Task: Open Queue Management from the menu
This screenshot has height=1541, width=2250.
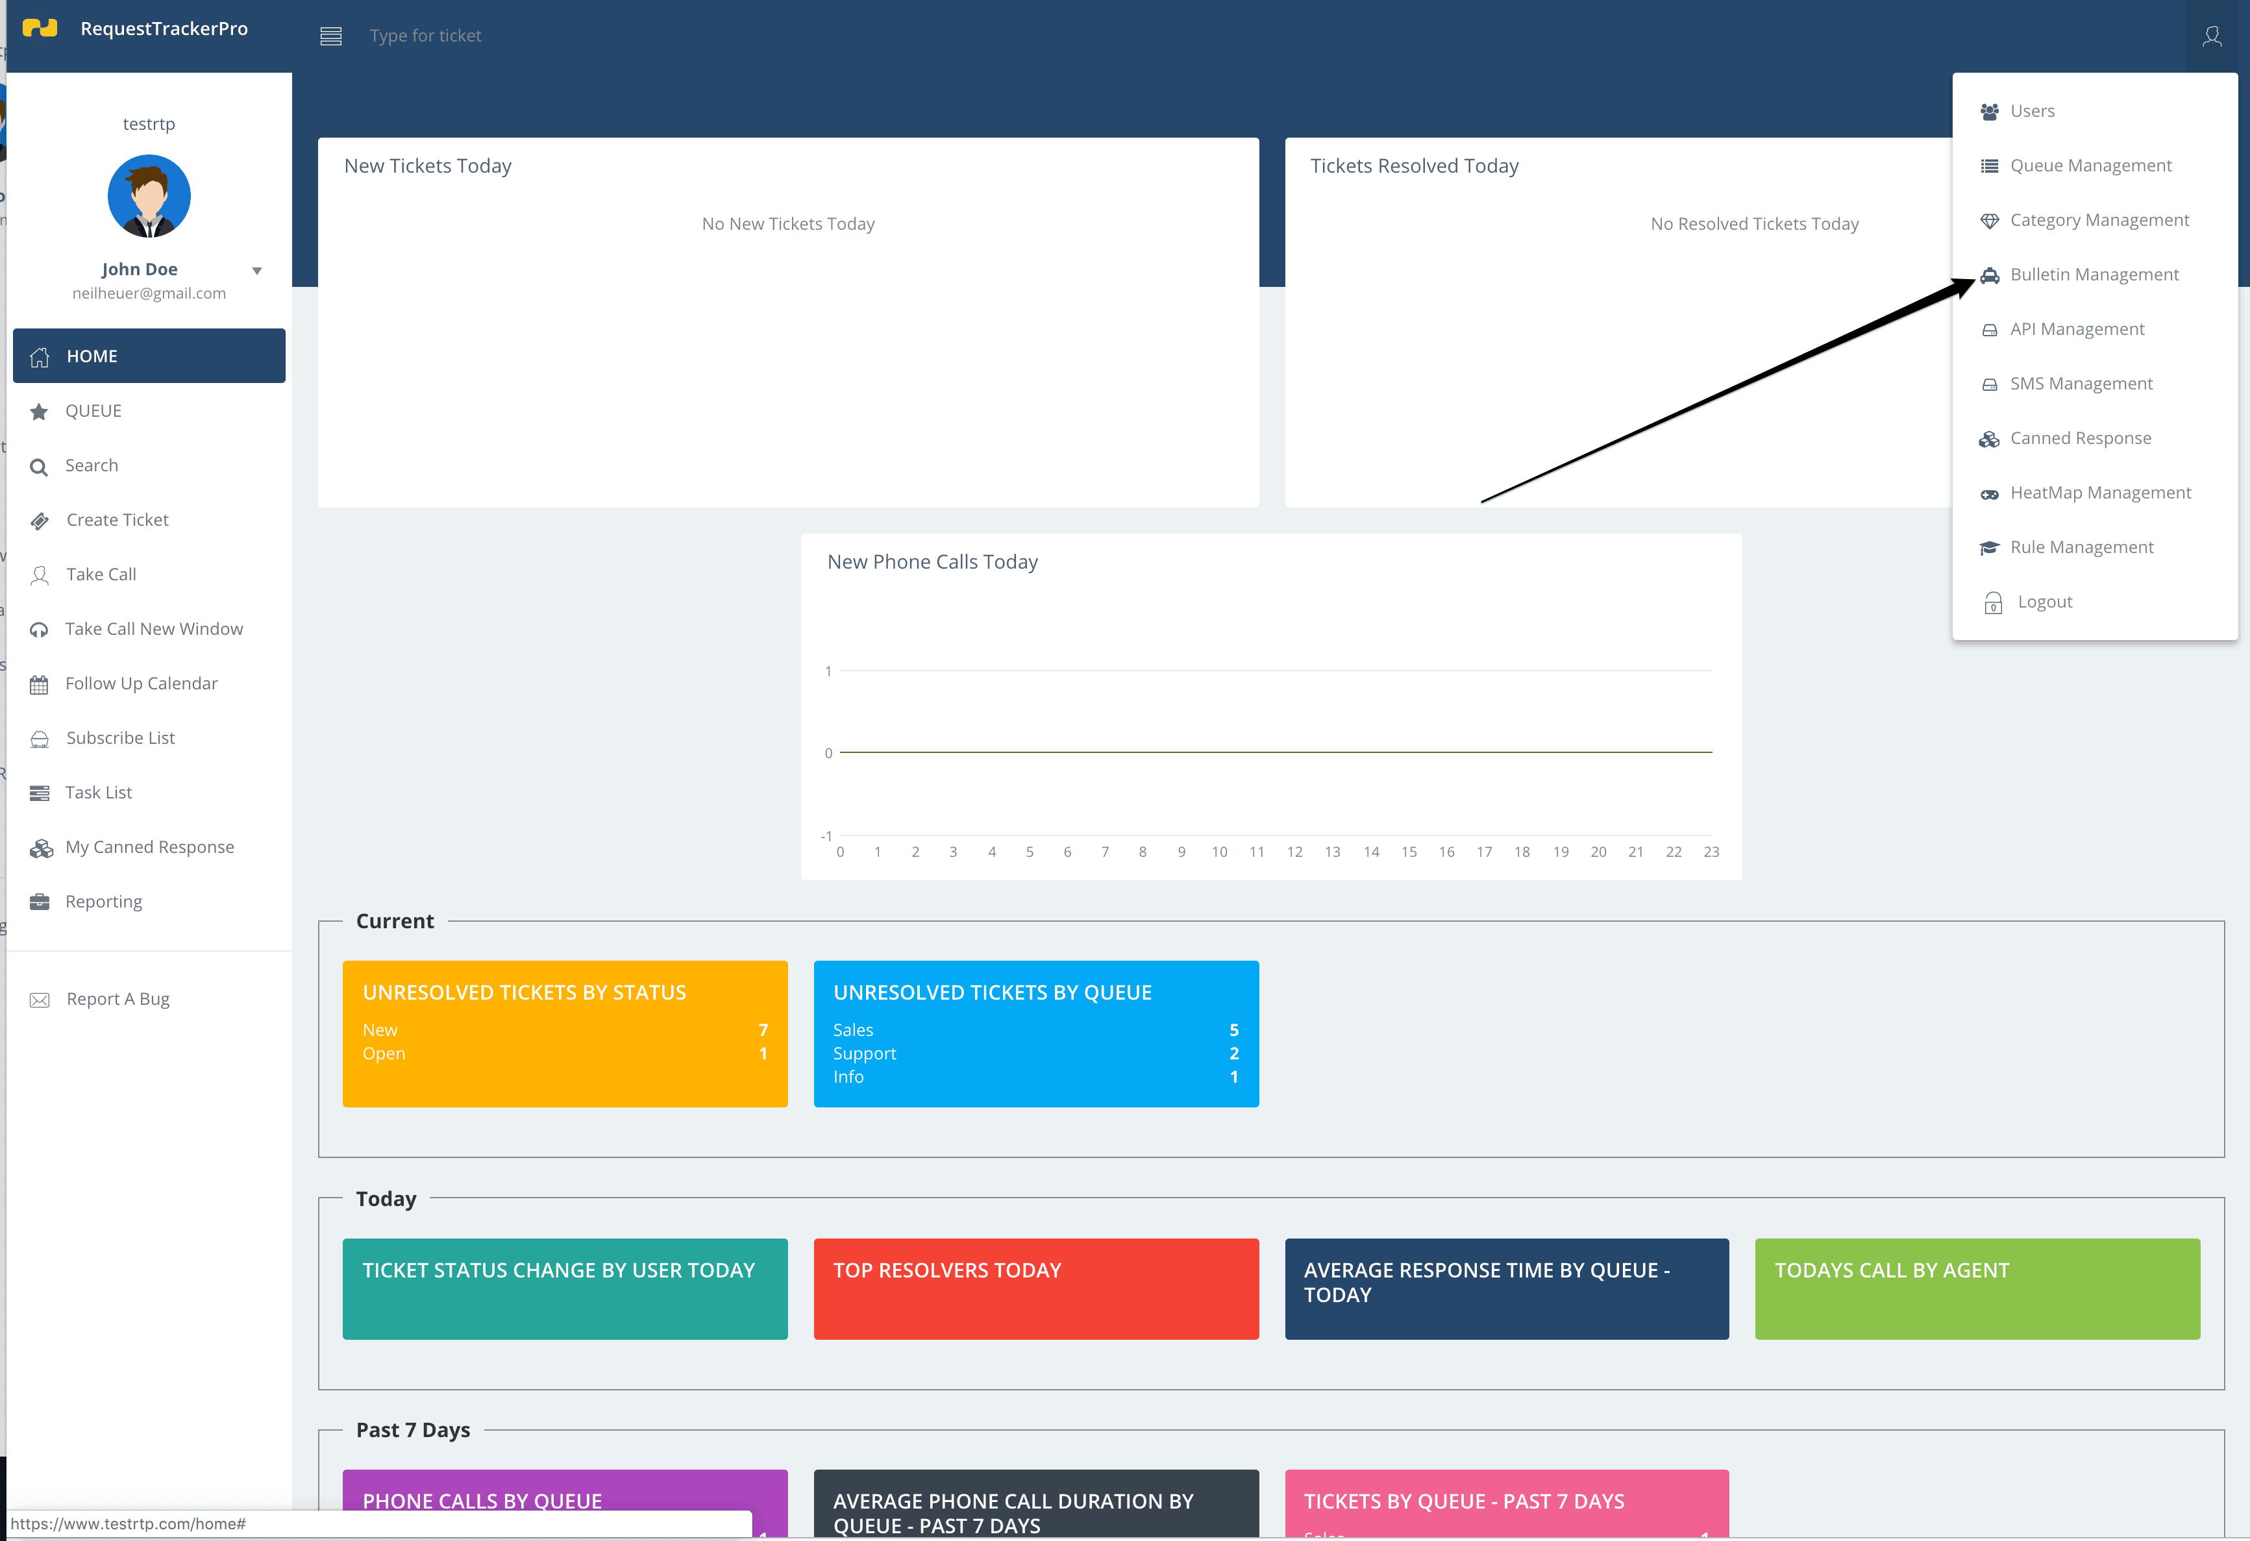Action: tap(2091, 165)
